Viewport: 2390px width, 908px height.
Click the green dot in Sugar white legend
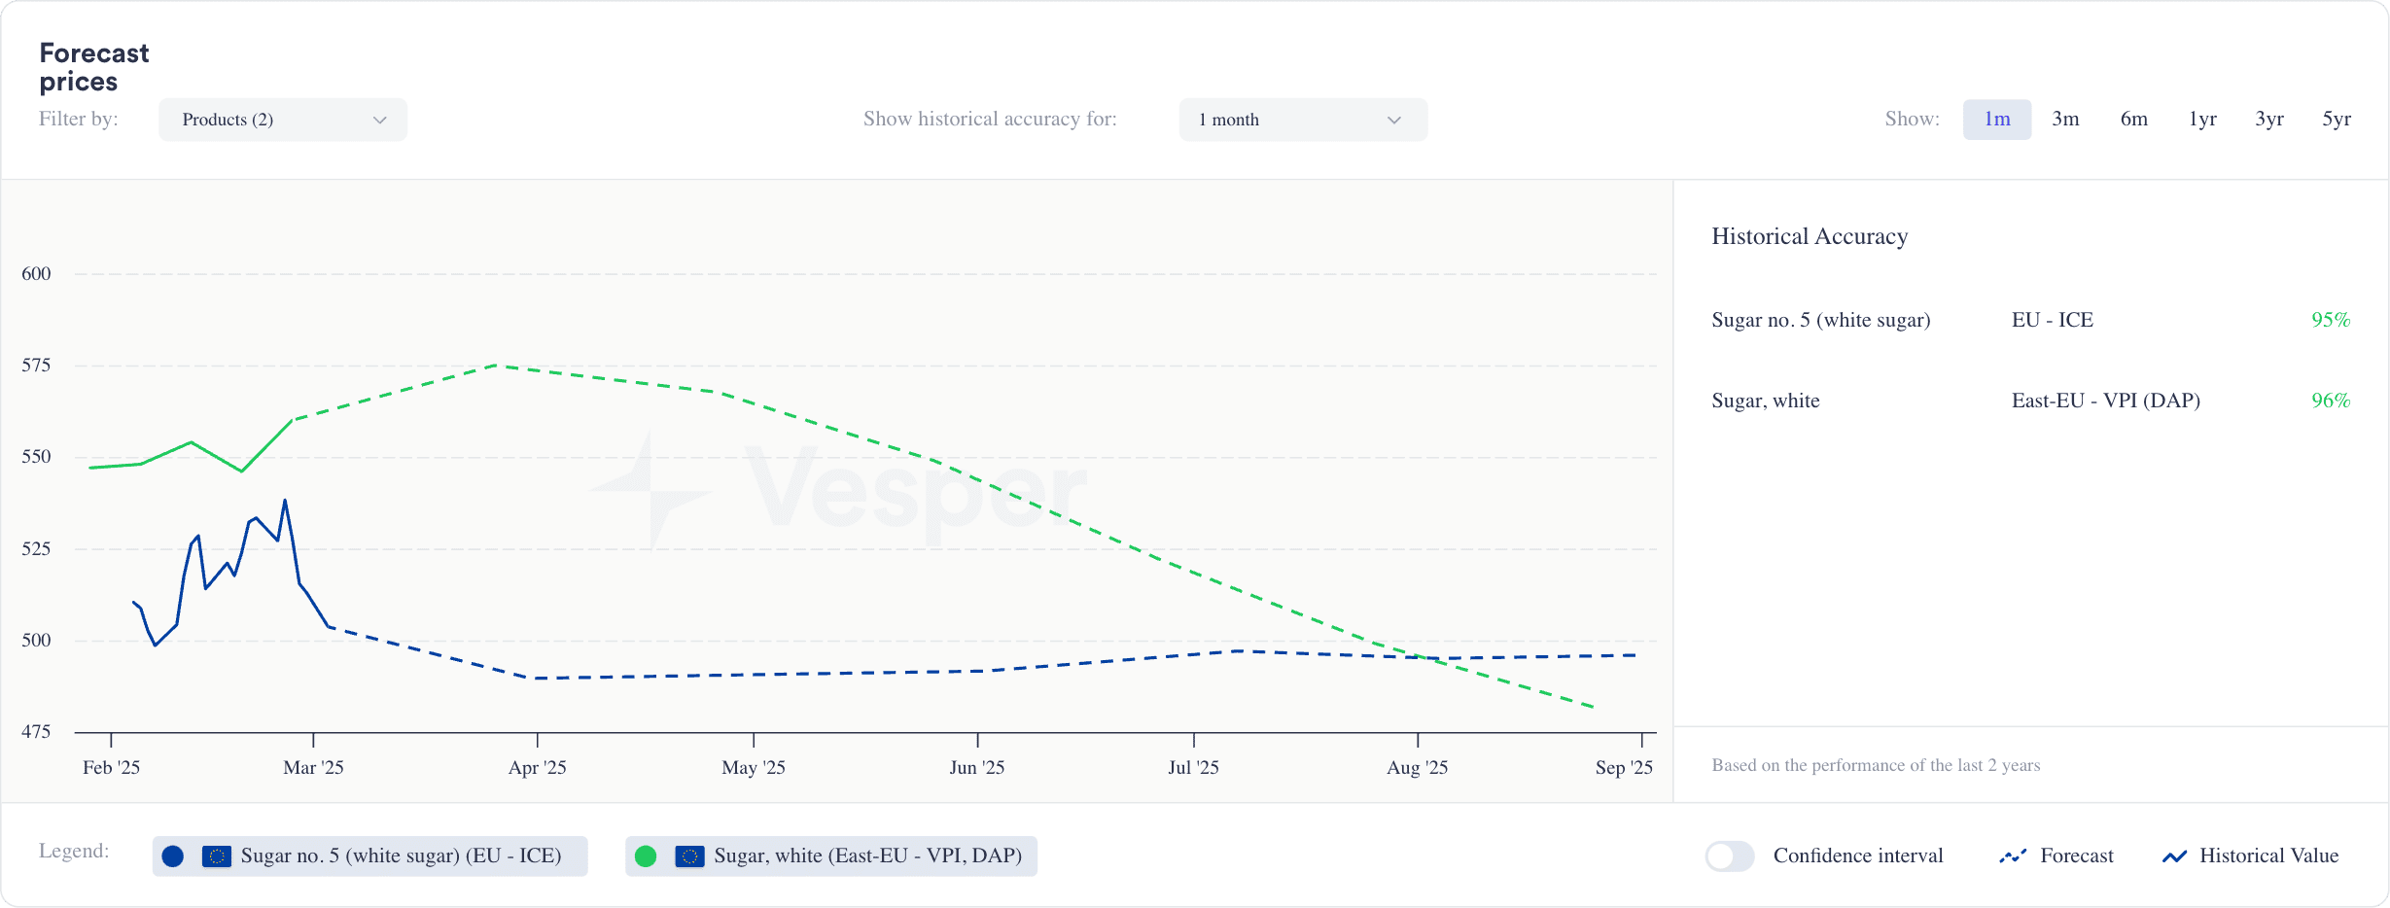(x=646, y=856)
